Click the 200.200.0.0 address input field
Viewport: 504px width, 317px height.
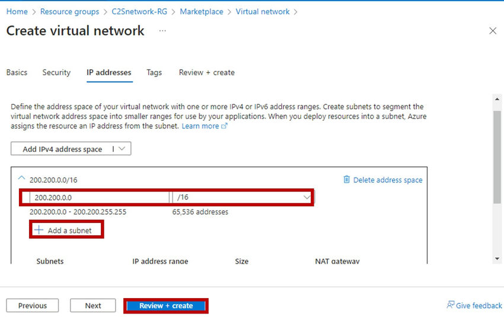point(99,197)
